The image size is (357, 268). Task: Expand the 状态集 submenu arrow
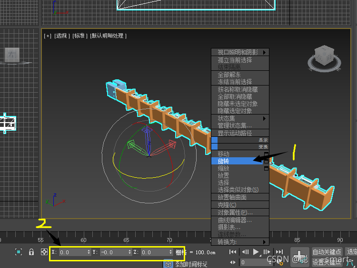pos(264,118)
